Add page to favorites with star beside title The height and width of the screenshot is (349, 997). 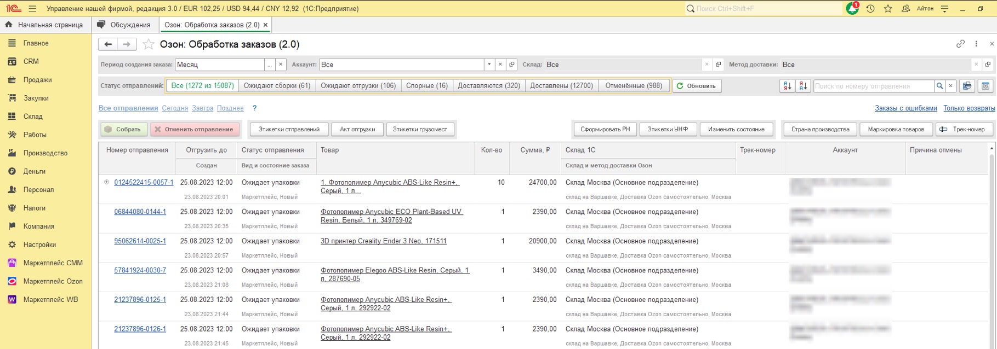(148, 44)
